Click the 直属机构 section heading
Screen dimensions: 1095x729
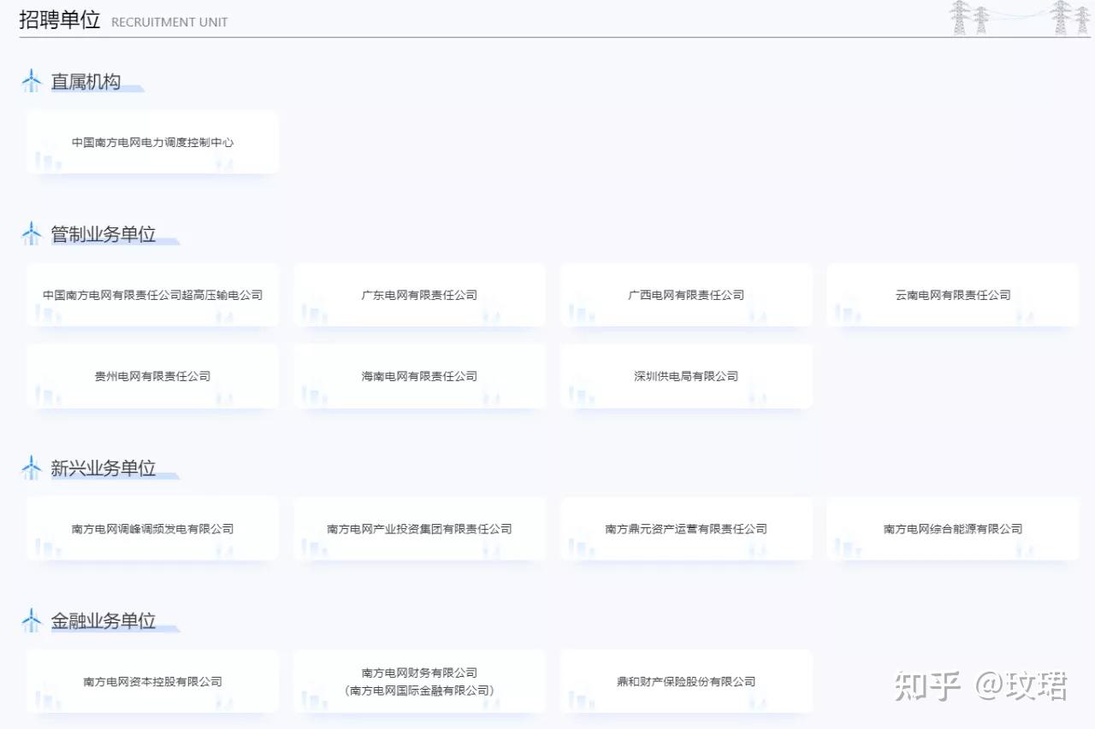click(86, 82)
